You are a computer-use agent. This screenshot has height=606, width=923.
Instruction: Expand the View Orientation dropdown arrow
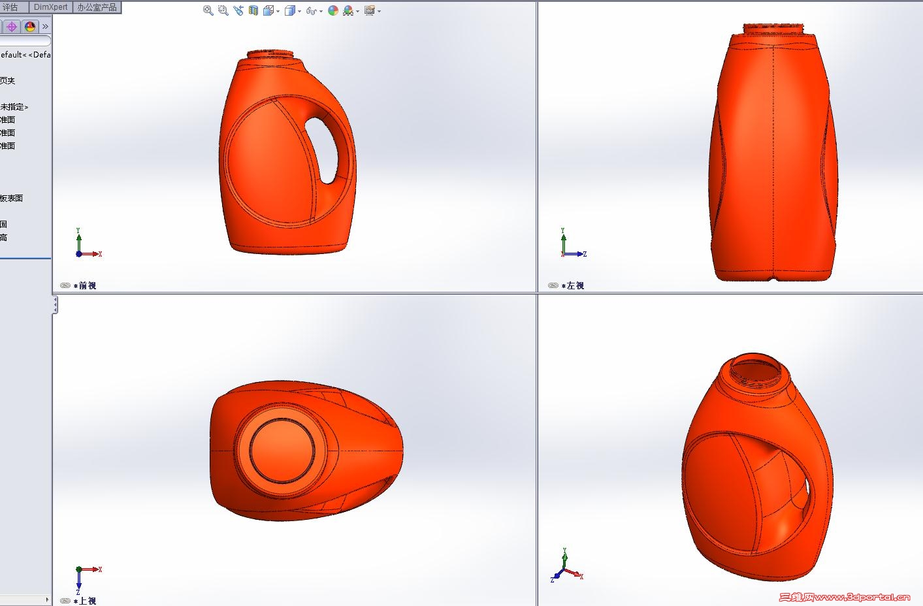pyautogui.click(x=278, y=11)
